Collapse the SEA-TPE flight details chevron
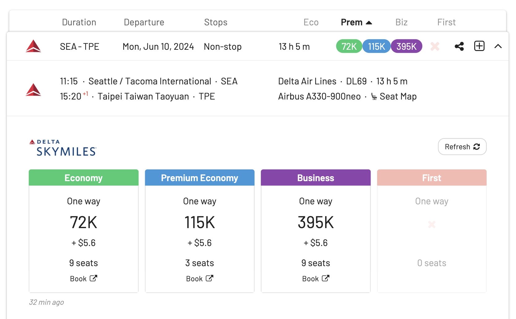The image size is (516, 319). coord(498,46)
